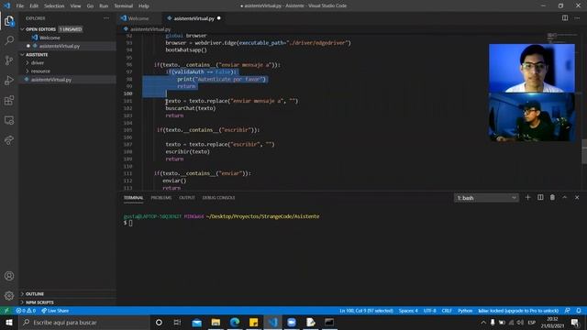This screenshot has width=587, height=330.
Task: Switch to the Output panel tab
Action: [187, 198]
